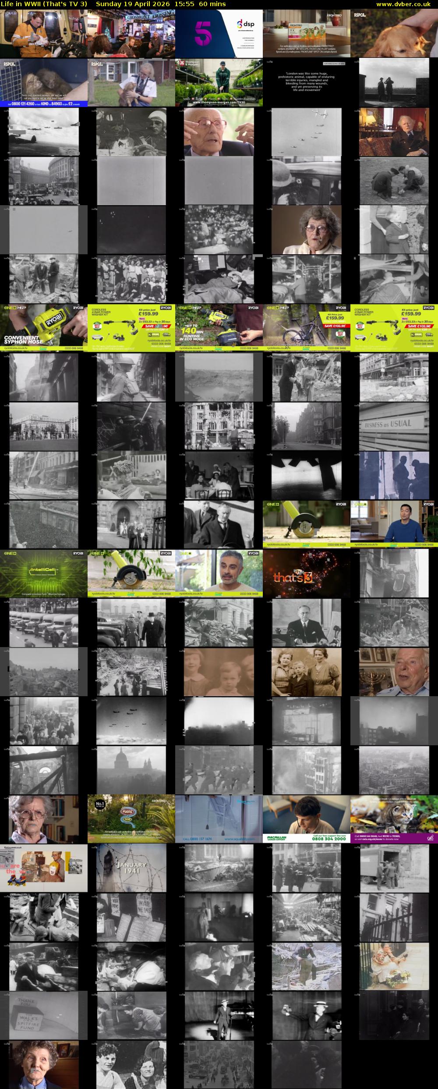This screenshot has width=438, height=1089.
Task: Select the Aquability ad thumbnail
Action: pos(219,819)
